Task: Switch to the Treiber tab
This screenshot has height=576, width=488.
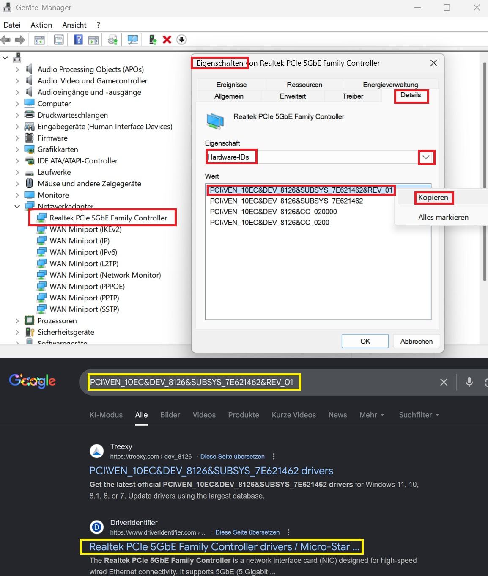Action: 353,96
